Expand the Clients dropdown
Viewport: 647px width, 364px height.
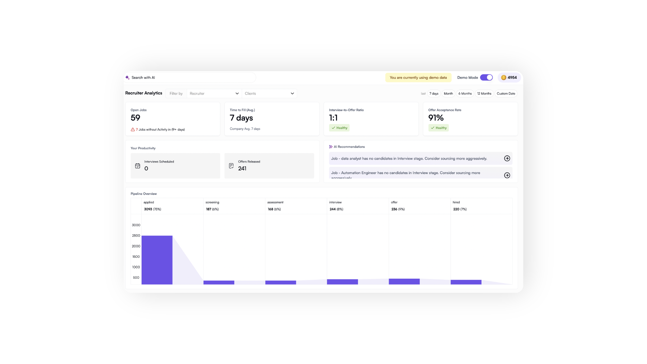coord(266,94)
